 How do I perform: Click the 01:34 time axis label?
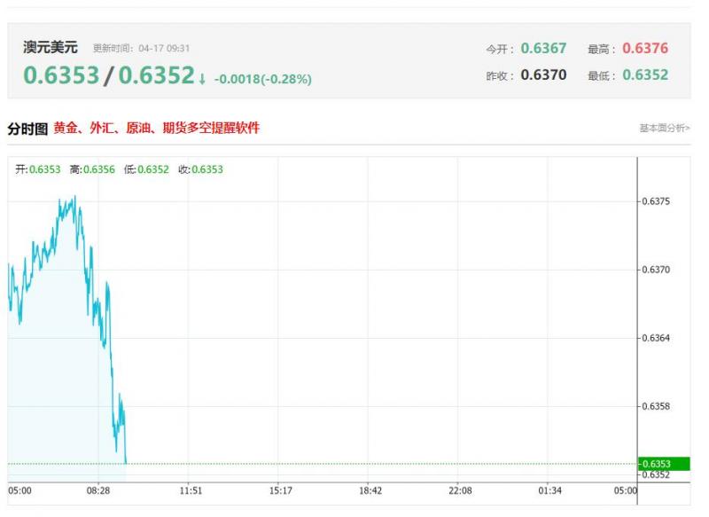tap(549, 490)
